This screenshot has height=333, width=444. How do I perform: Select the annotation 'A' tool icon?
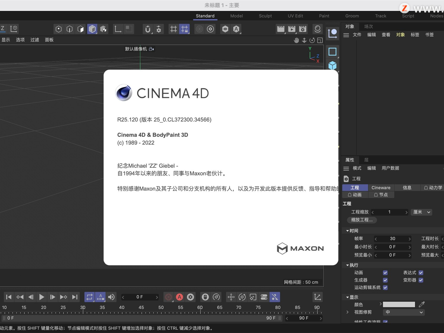tap(236, 29)
